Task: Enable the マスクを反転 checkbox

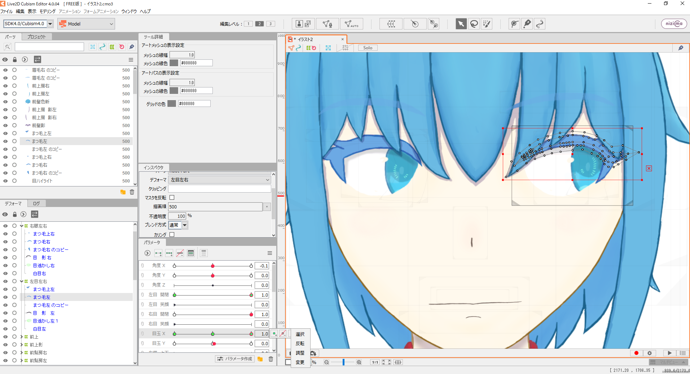Action: pyautogui.click(x=172, y=198)
